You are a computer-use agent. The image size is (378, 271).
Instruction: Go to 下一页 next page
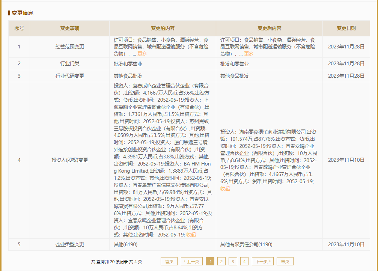[x=262, y=261]
